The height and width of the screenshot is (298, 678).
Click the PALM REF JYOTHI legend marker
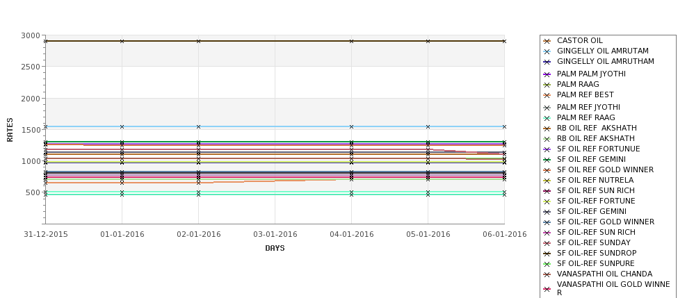547,108
